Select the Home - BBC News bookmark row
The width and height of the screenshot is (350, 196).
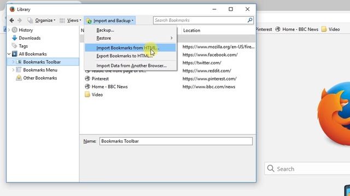(x=167, y=87)
